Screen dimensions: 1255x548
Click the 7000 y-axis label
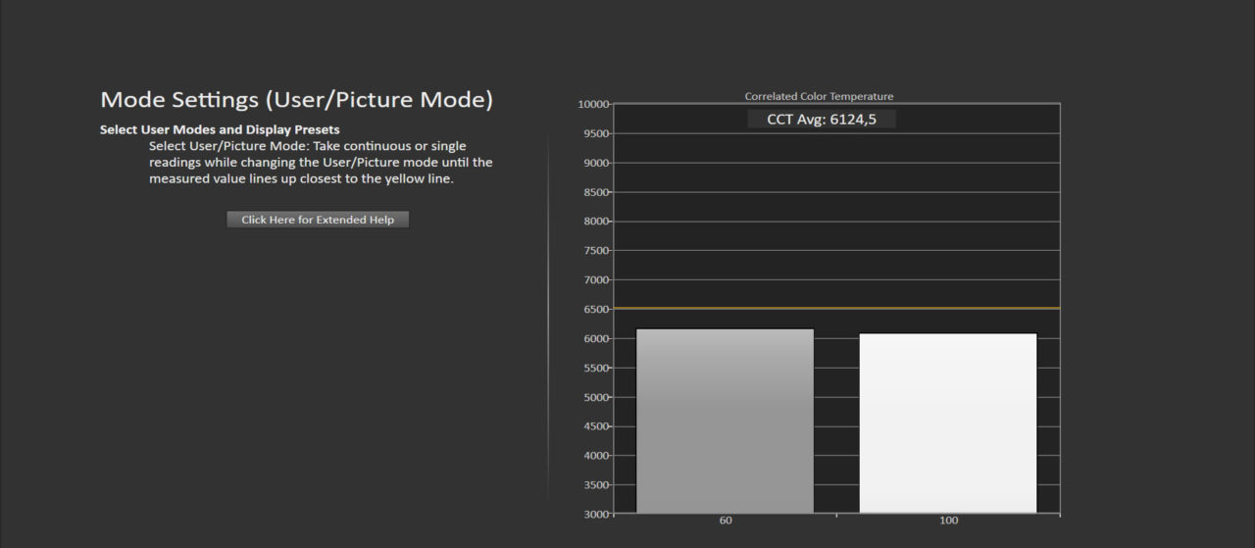[595, 280]
